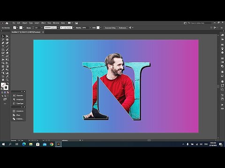Enable Draw Normal mode
This screenshot has width=225, height=168.
pos(2,96)
